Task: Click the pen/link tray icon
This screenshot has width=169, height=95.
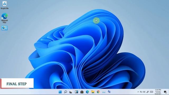Action: (148, 92)
